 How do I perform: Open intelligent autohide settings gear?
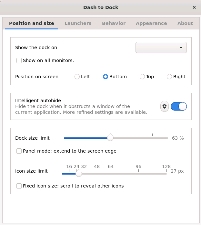[164, 106]
